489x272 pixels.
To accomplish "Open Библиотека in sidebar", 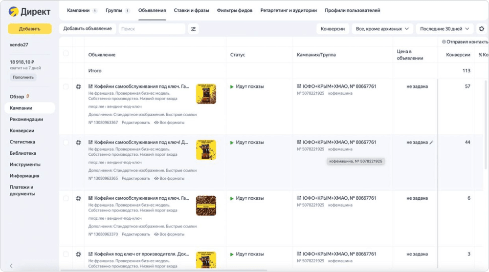I will coord(23,153).
